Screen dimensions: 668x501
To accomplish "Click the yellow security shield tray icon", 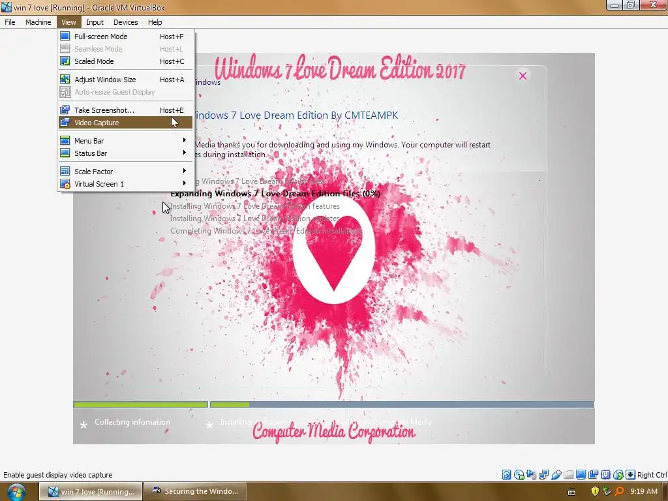I will tap(595, 491).
